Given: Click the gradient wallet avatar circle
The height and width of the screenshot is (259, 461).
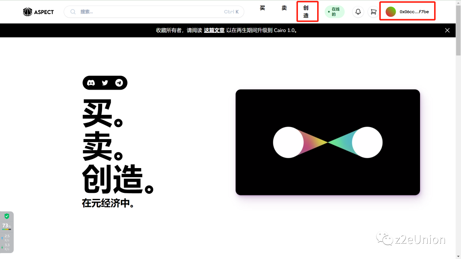Looking at the screenshot, I should coord(391,11).
